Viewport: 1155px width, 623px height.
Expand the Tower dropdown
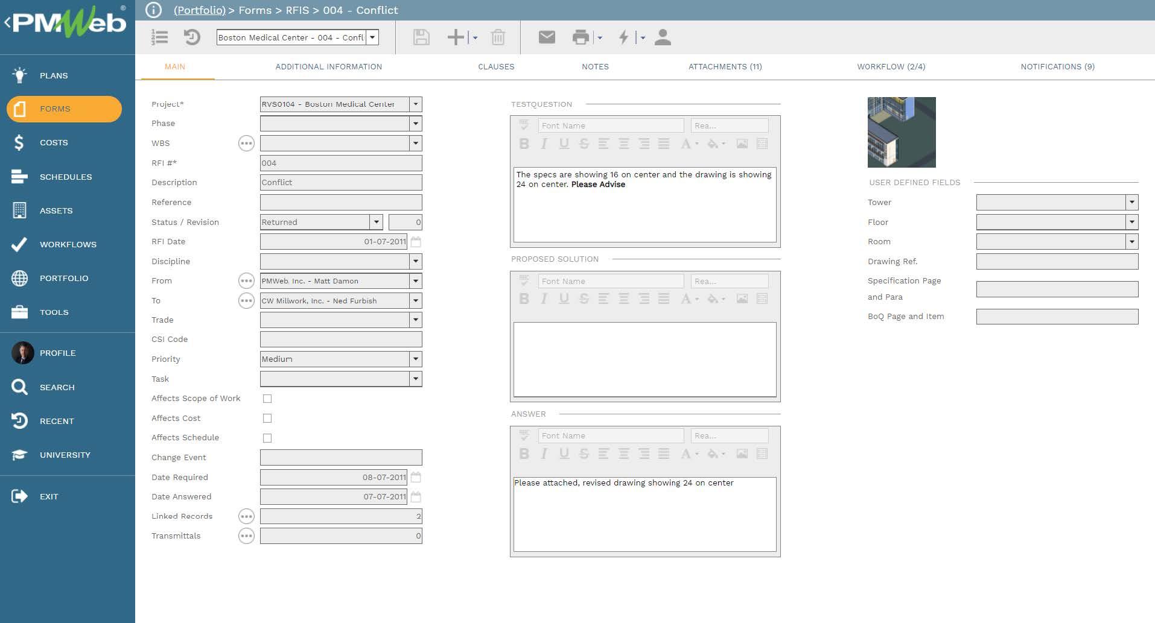point(1132,203)
